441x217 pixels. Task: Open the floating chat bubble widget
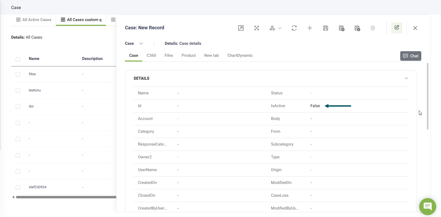pyautogui.click(x=427, y=206)
